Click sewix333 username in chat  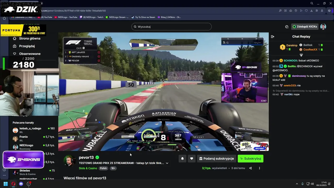[290, 85]
